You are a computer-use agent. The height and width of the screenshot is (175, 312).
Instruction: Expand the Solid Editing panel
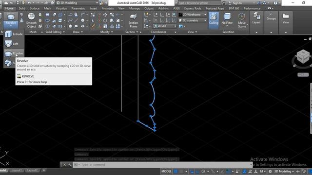55,32
